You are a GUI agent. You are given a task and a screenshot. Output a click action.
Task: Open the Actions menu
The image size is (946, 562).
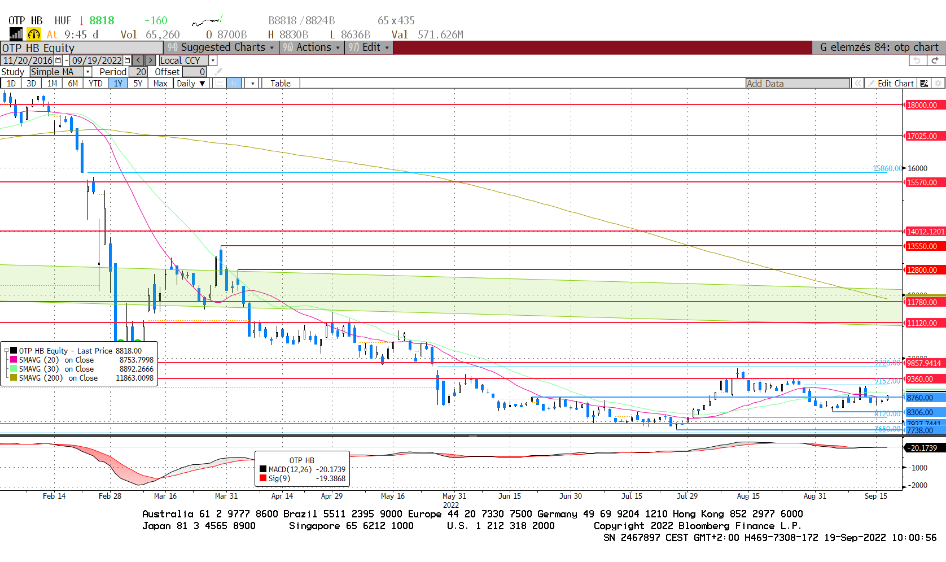point(312,47)
